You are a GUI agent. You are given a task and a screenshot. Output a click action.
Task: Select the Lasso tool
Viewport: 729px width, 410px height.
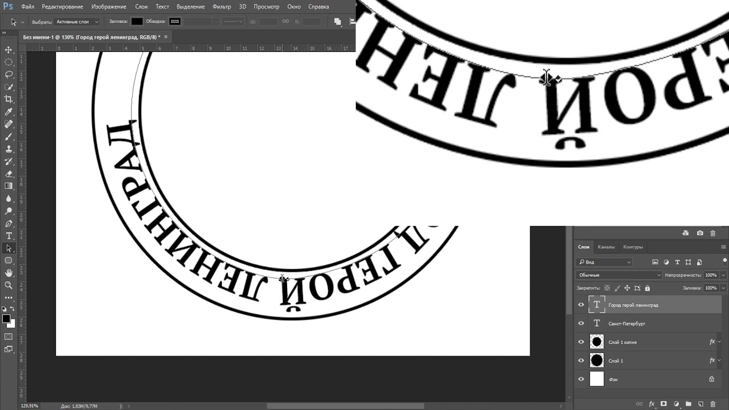(9, 75)
